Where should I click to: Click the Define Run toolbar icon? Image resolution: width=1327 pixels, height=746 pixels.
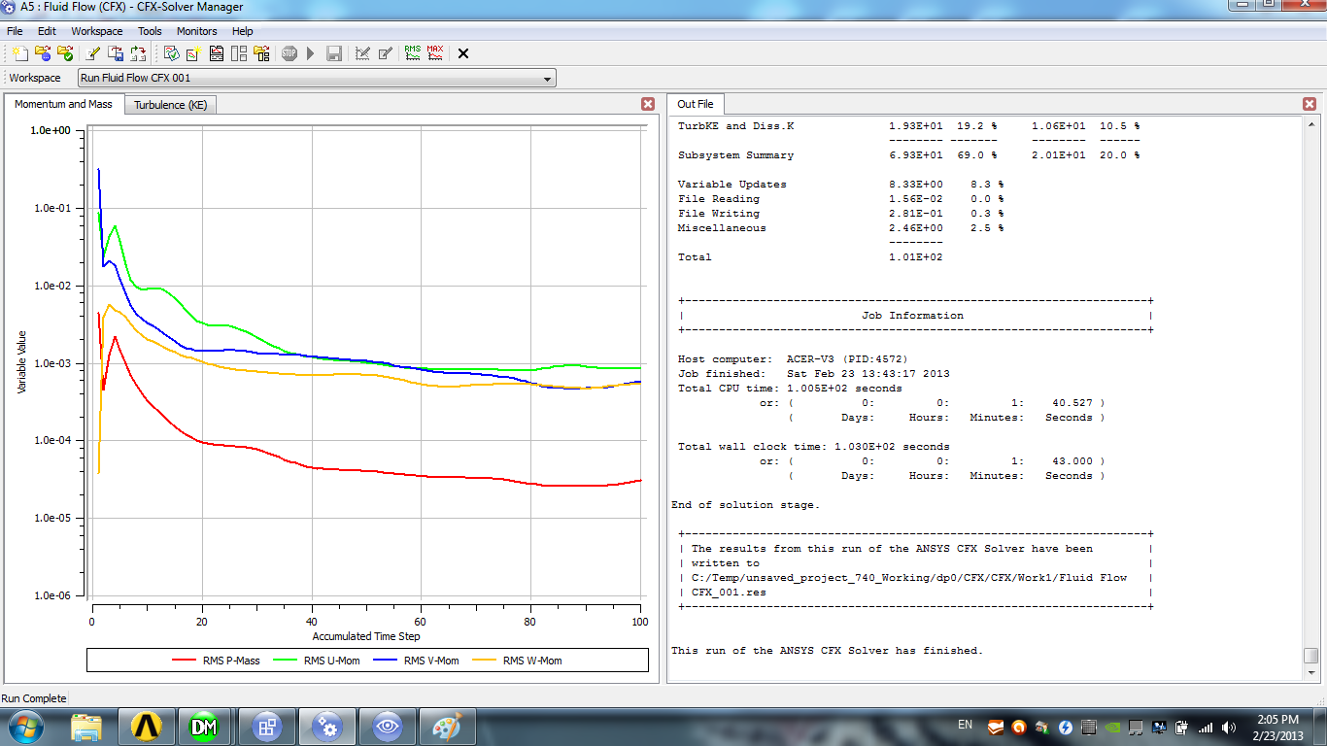point(19,53)
